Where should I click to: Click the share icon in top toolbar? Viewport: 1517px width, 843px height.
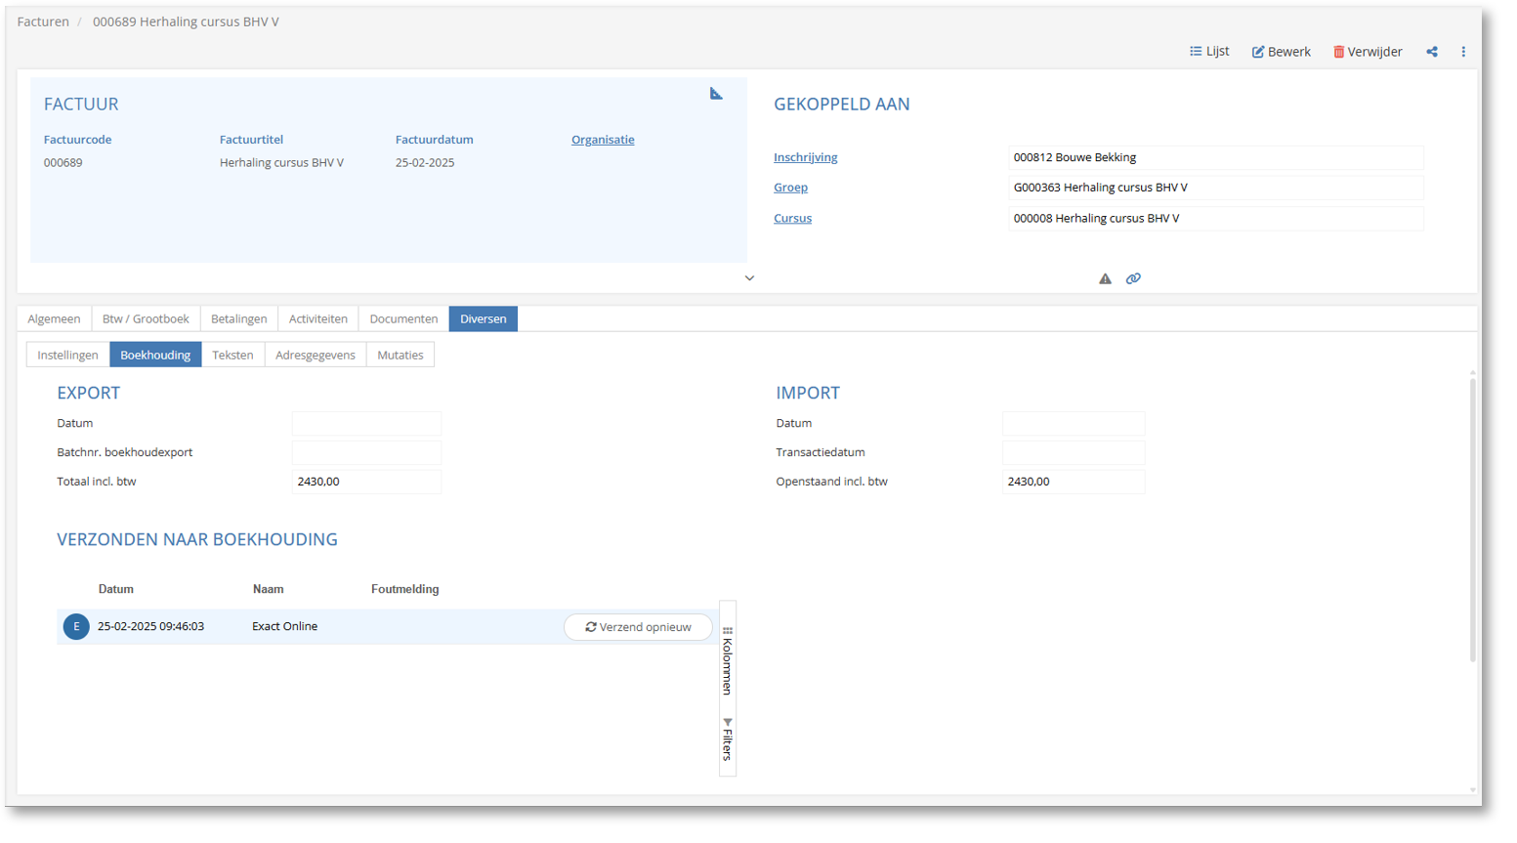[1431, 52]
